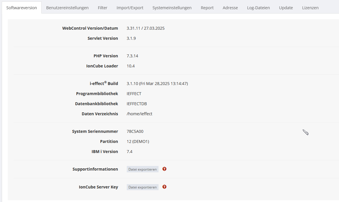Viewport: 339px width, 202px height.
Task: Show the Lizenzen tab
Action: point(310,8)
